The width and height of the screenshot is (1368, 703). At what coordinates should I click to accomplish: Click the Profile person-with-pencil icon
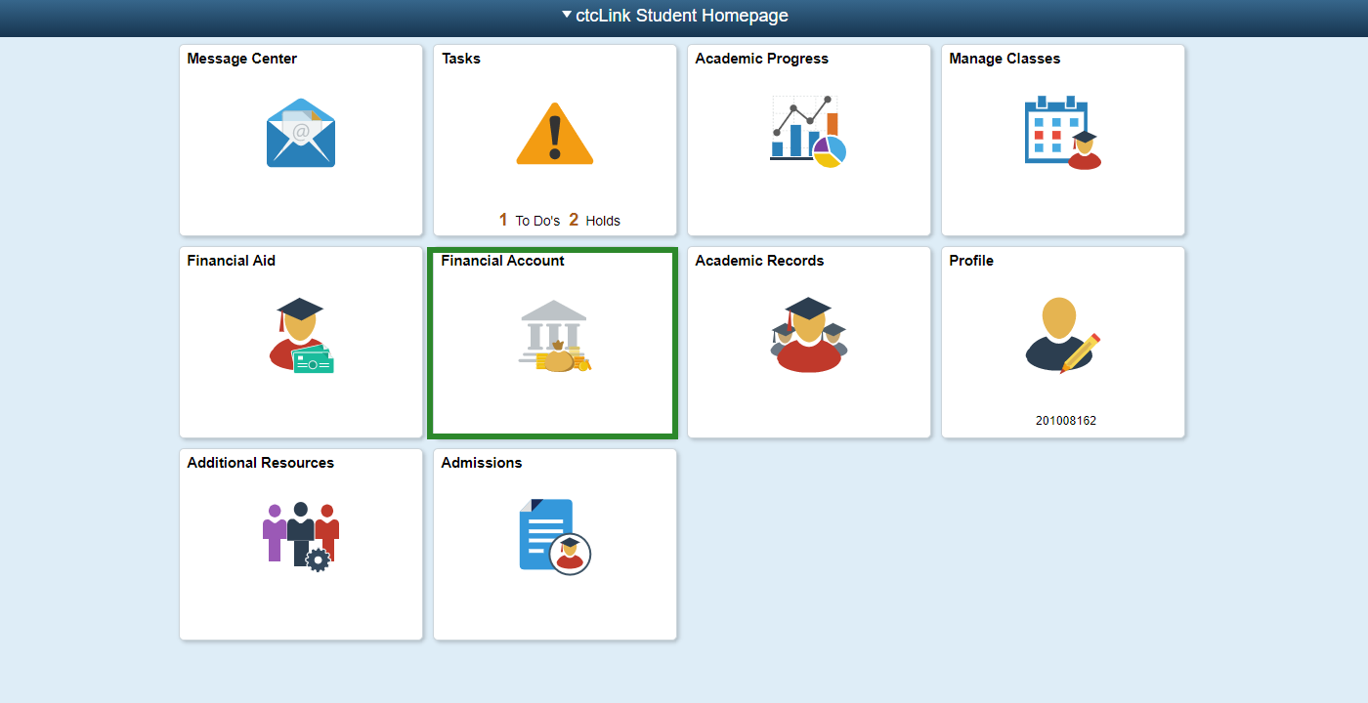[1063, 335]
